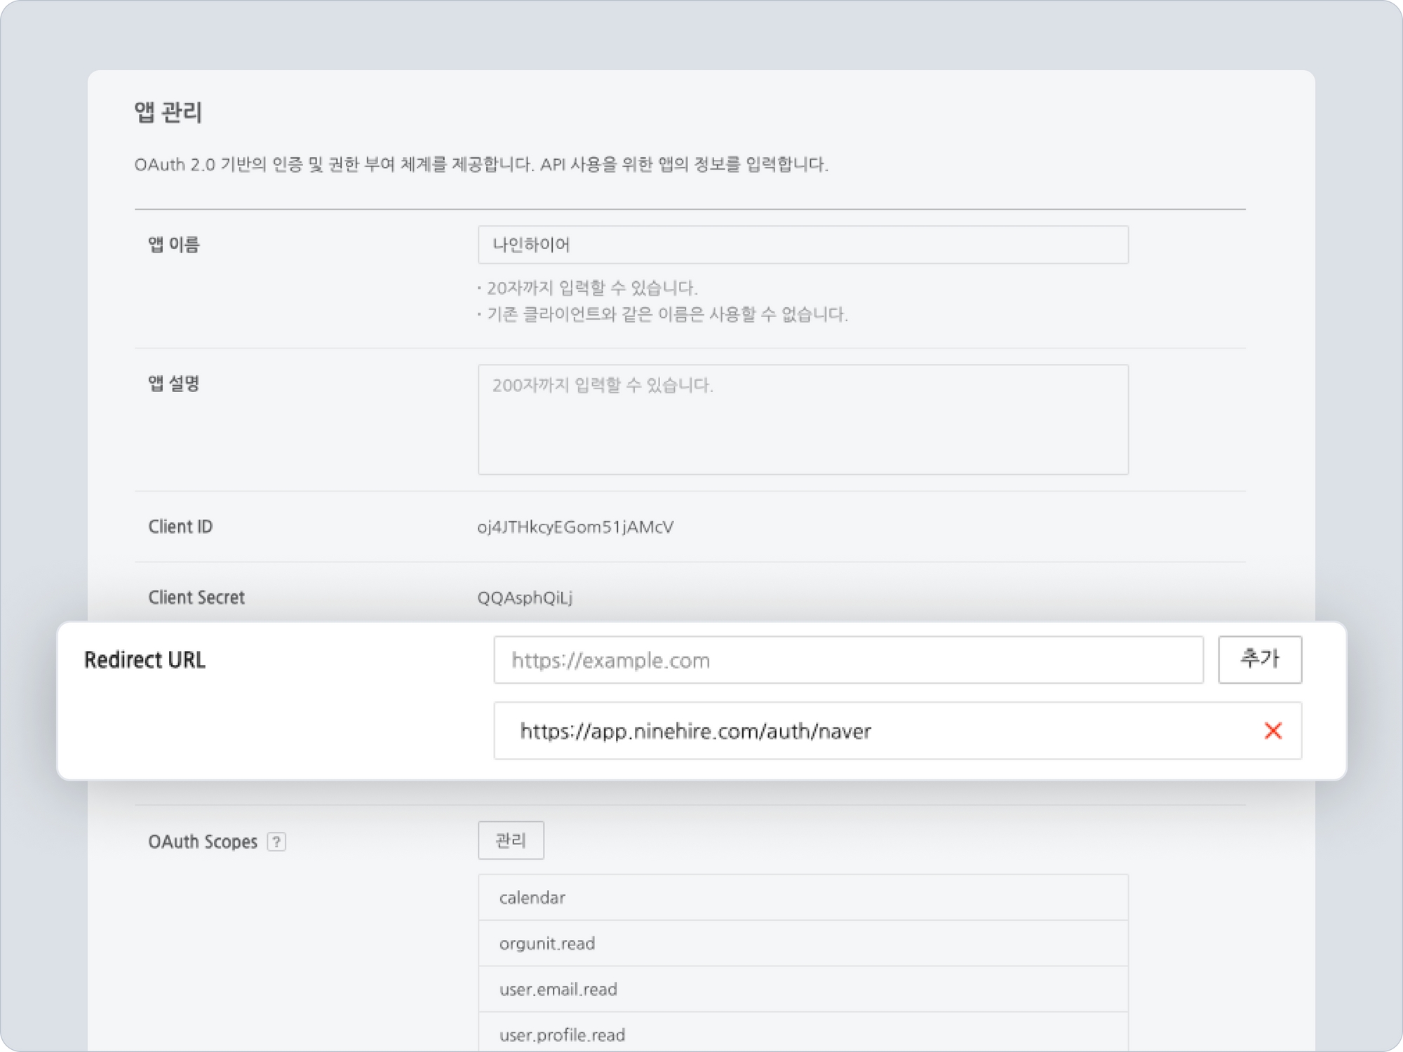The height and width of the screenshot is (1052, 1403).
Task: Select the orgunit.read scope row
Action: click(803, 943)
